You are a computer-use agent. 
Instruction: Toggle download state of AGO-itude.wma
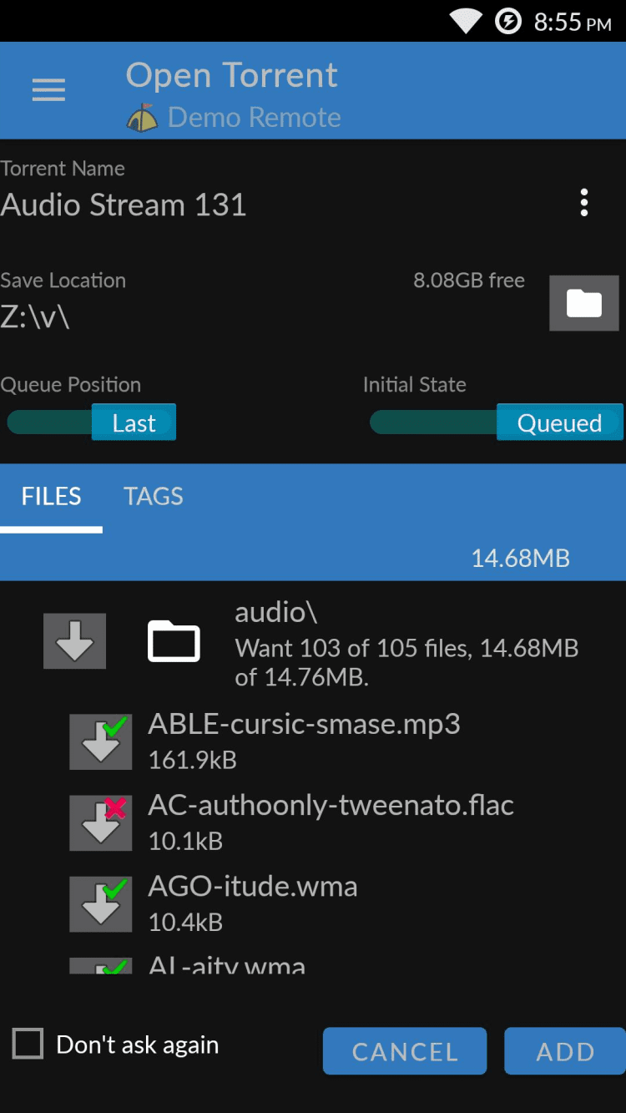101,903
